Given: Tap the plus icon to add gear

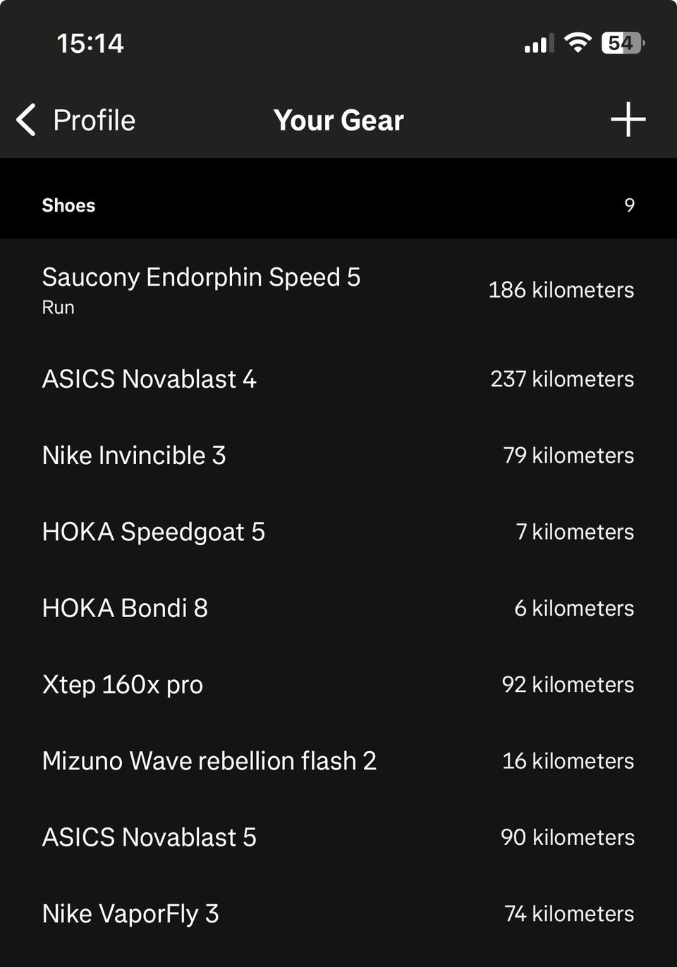Looking at the screenshot, I should point(628,119).
